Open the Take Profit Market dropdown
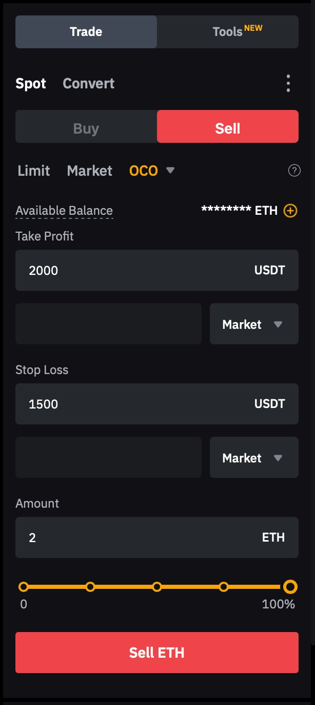 (x=253, y=324)
